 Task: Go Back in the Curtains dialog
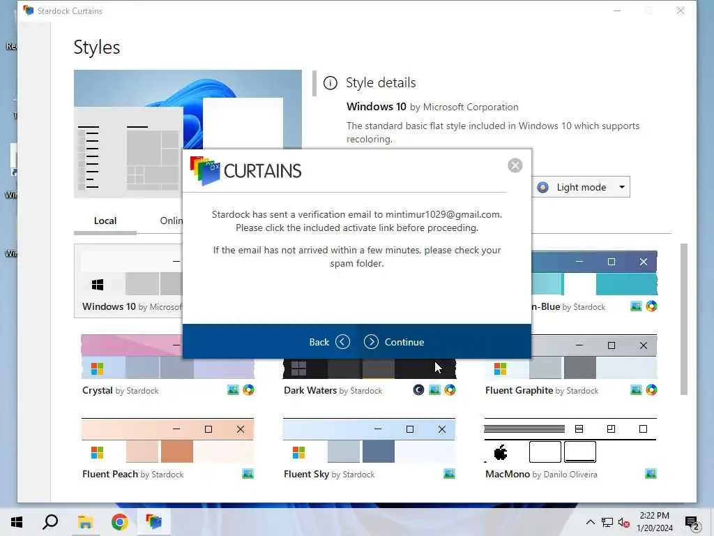click(329, 342)
